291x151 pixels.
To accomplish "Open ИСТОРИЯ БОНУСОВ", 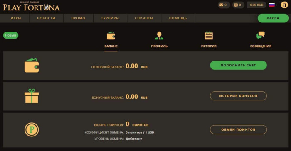I will pyautogui.click(x=238, y=96).
